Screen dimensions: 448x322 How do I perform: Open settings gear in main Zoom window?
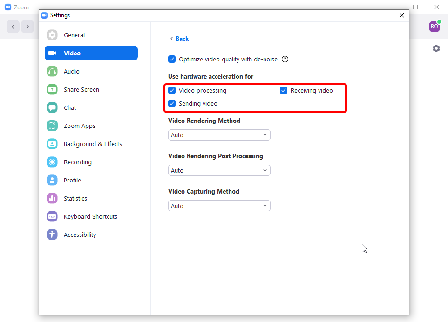436,48
